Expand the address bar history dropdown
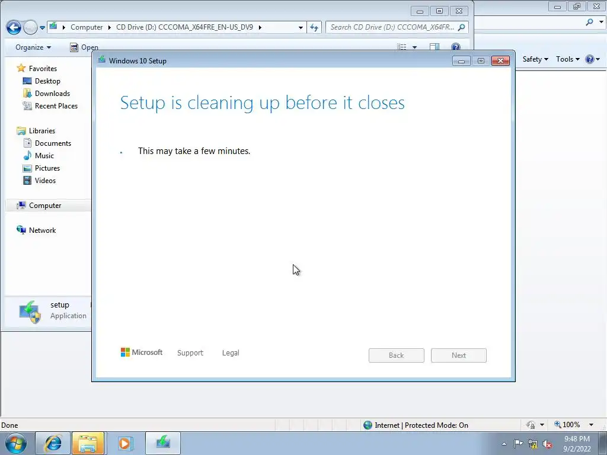607x455 pixels. [x=301, y=27]
